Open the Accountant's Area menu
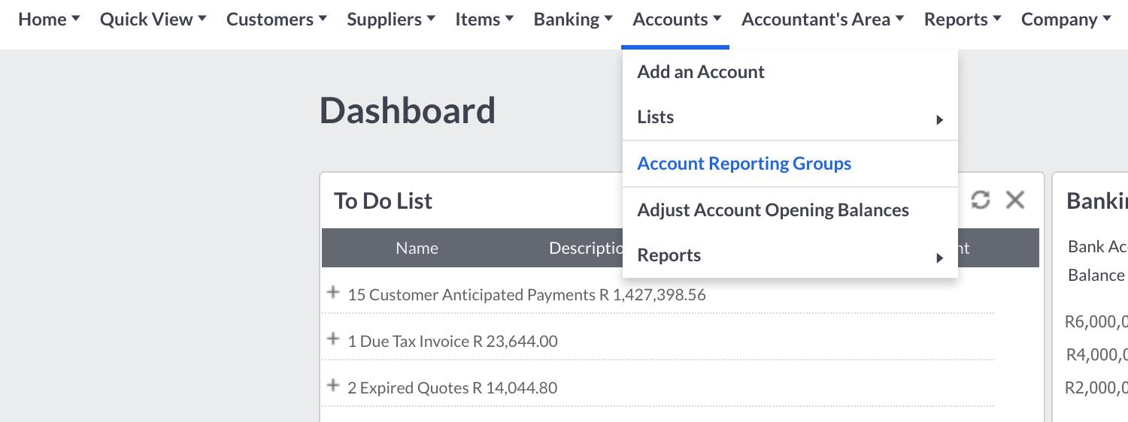 [x=822, y=20]
